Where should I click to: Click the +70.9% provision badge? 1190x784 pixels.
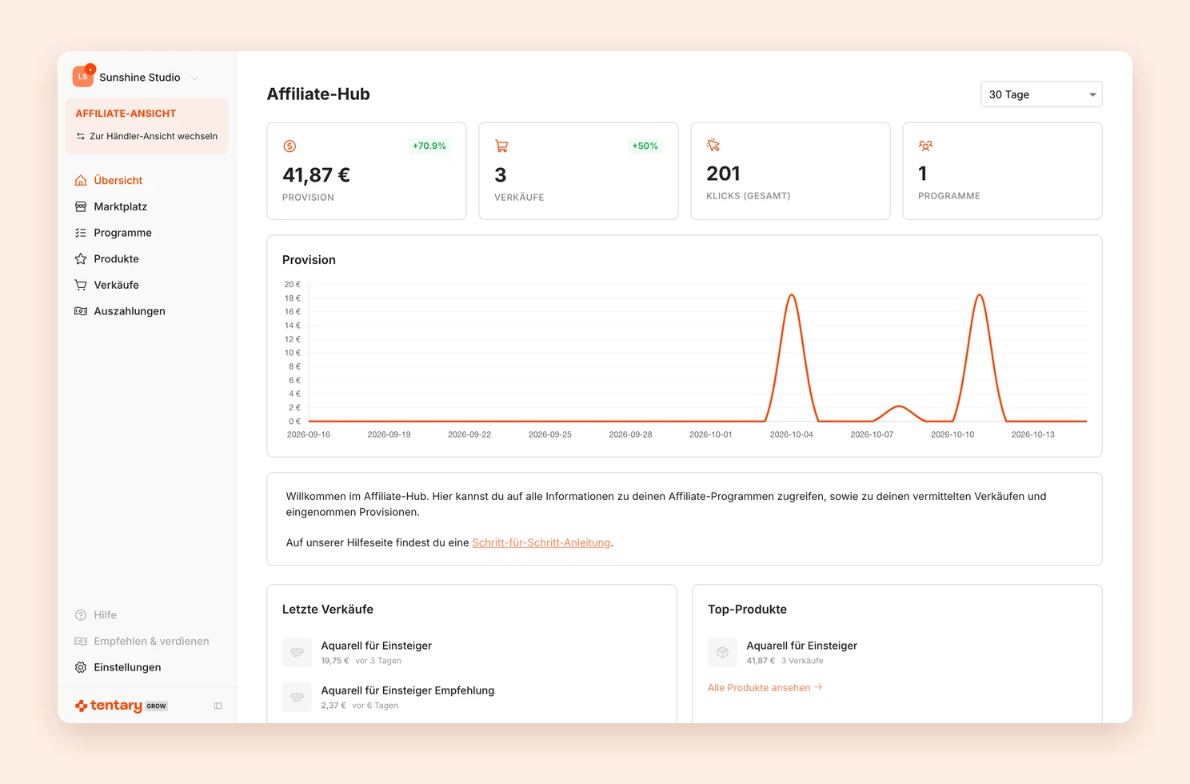(429, 146)
